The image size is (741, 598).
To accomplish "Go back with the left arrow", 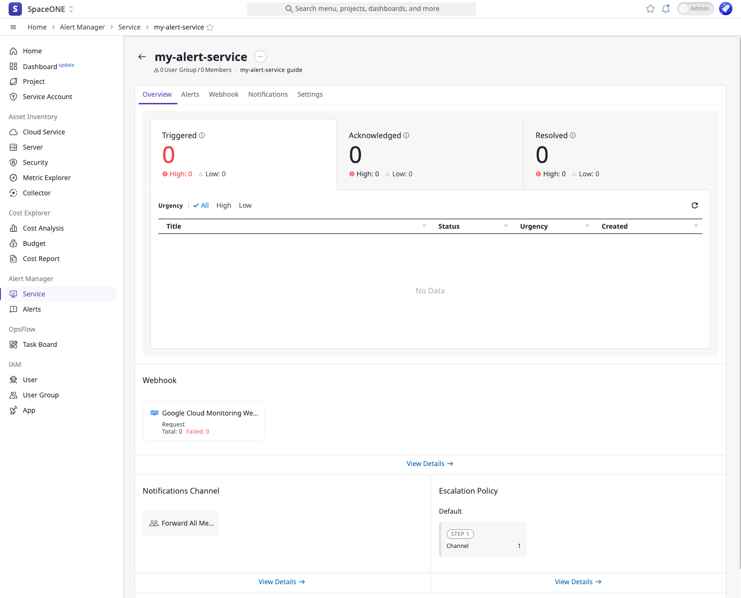I will pyautogui.click(x=142, y=57).
